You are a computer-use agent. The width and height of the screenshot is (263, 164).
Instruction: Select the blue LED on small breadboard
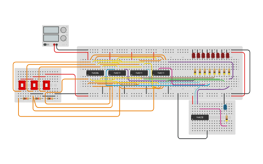[225, 107]
